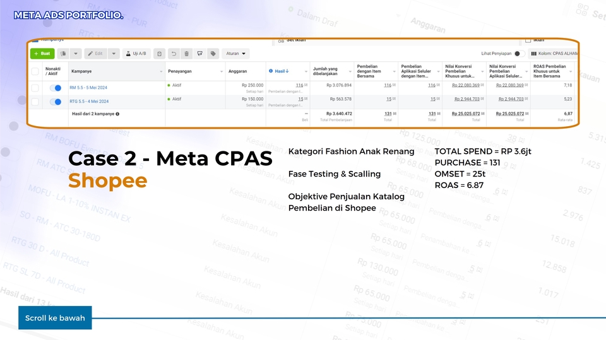Open ROAS Pembelian Khusus column dropdown arrow

[571, 71]
